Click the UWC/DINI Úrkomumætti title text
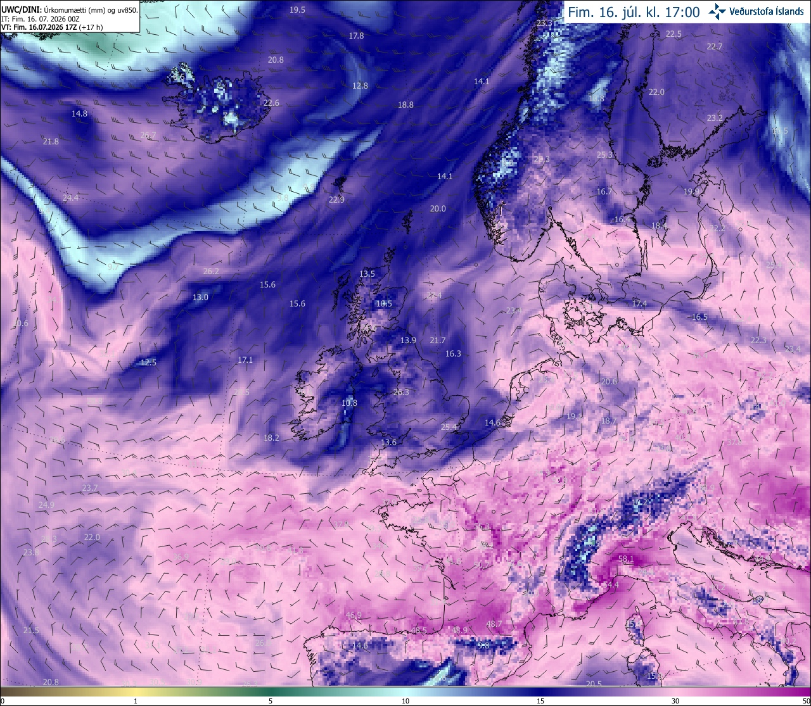811x706 pixels. 70,10
